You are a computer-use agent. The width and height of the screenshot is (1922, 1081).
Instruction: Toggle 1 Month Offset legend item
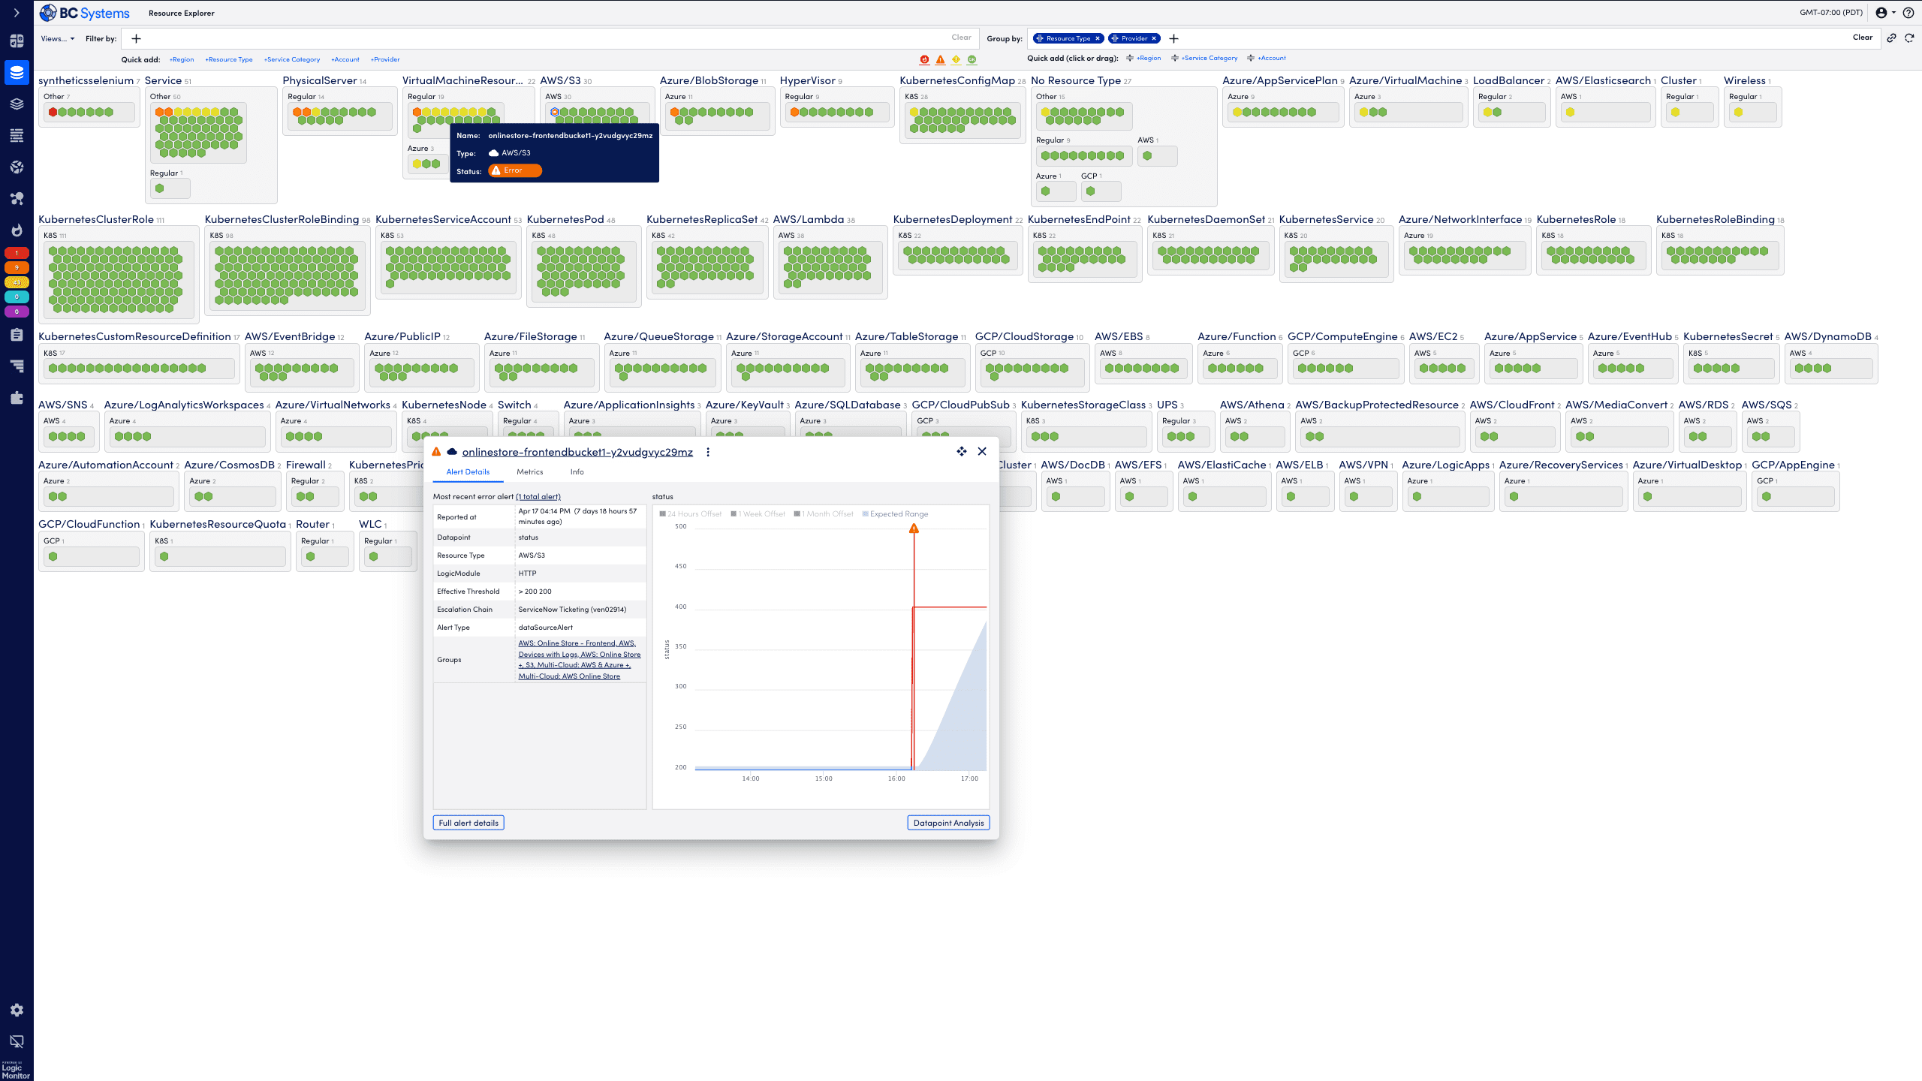[x=824, y=514]
